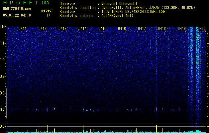Click the antenna text A504HB(yagi 4el)
The height and width of the screenshot is (133, 209).
(117, 16)
